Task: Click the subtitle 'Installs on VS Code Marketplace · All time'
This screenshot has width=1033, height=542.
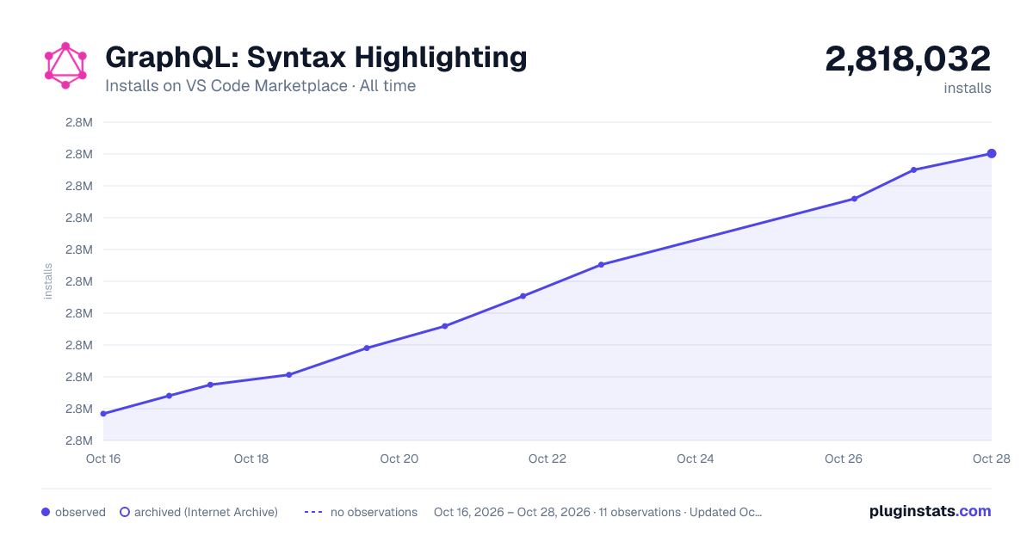Action: coord(260,86)
